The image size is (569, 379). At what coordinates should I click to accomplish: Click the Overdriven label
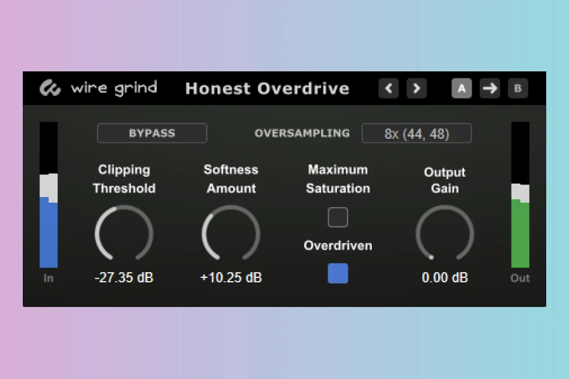338,246
